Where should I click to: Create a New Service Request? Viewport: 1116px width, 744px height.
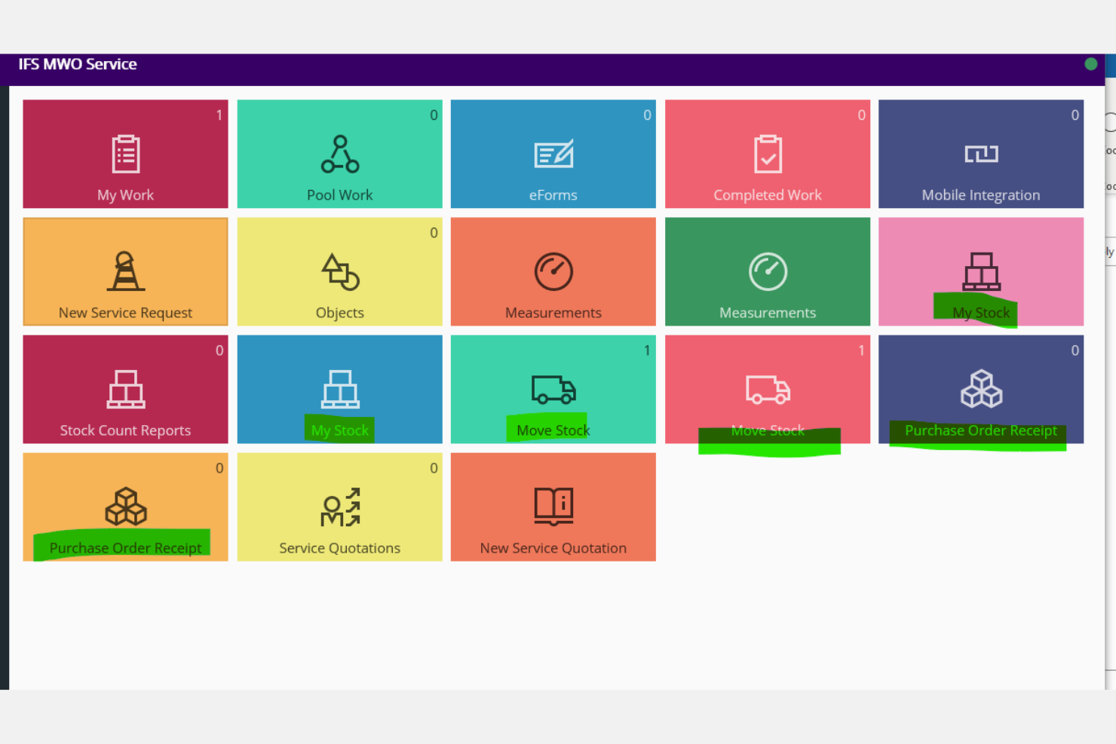[125, 272]
